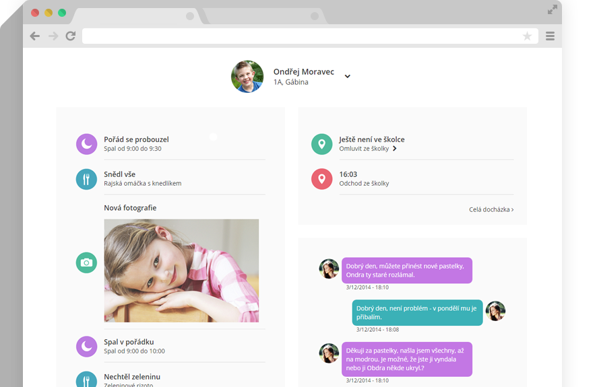Click the Ještě není ve školce status

(372, 139)
